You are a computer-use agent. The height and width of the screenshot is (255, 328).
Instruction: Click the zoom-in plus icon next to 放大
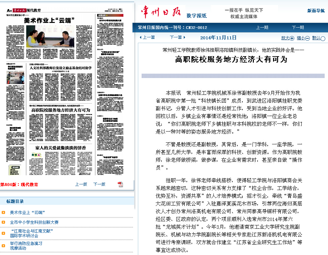[292, 38]
